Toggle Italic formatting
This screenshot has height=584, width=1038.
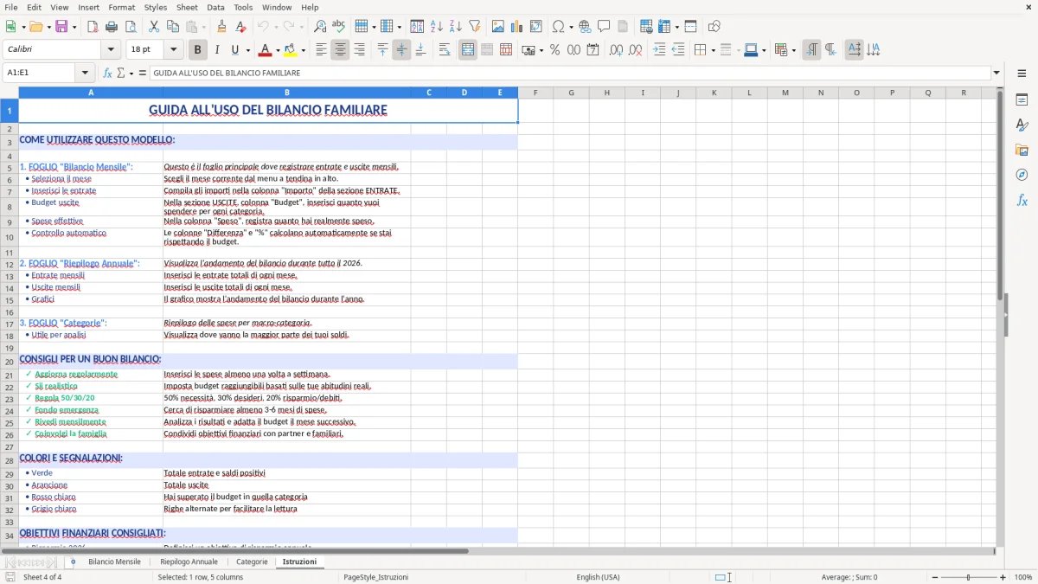coord(216,50)
